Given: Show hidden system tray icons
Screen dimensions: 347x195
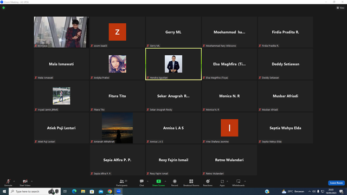Looking at the screenshot, I should (310, 191).
